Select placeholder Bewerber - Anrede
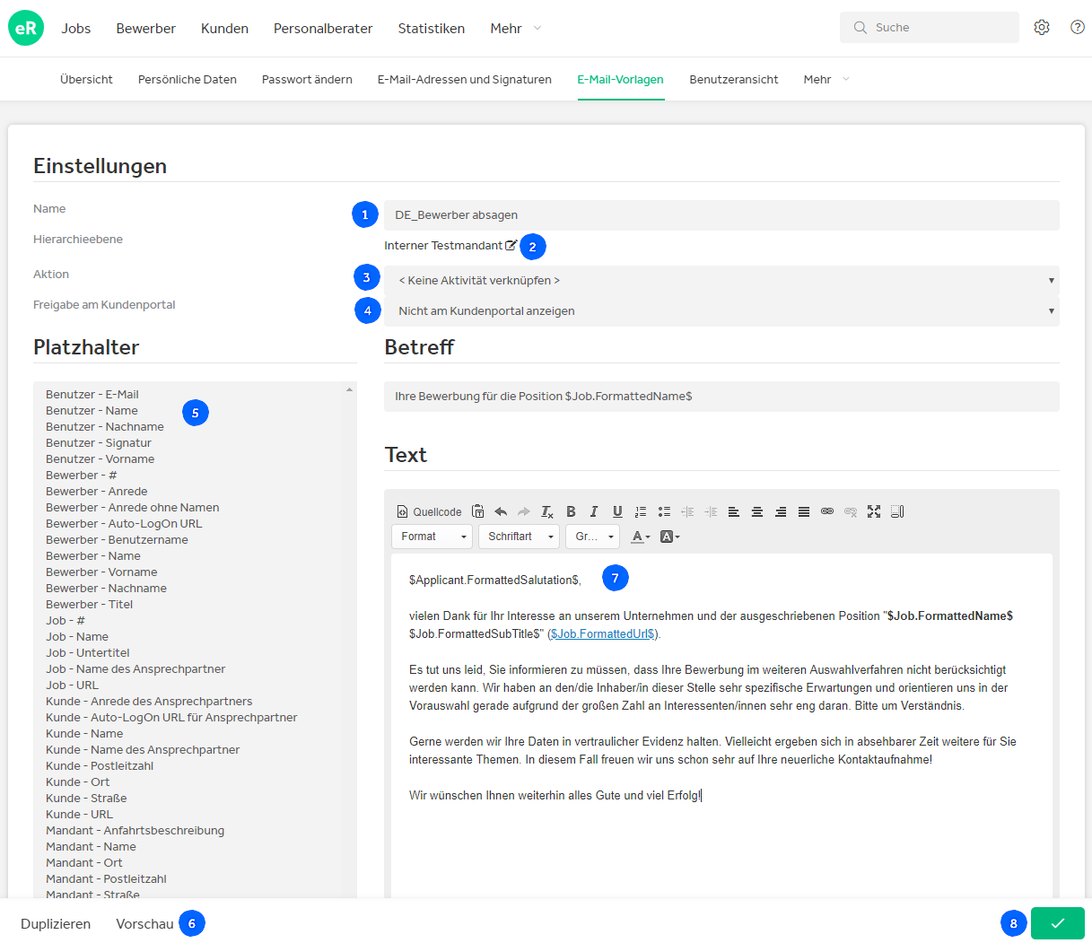Image resolution: width=1092 pixels, height=943 pixels. [97, 491]
